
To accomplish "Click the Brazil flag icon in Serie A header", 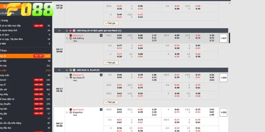I will pyautogui.click(x=71, y=70).
